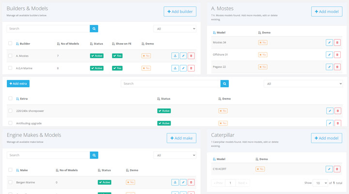
Task: Download models for Bergen Marine make
Action: 175,182
